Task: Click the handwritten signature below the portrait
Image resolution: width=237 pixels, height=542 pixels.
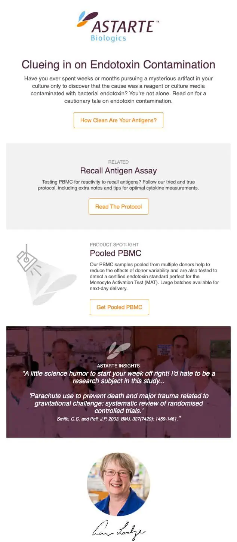Action: pos(118,530)
